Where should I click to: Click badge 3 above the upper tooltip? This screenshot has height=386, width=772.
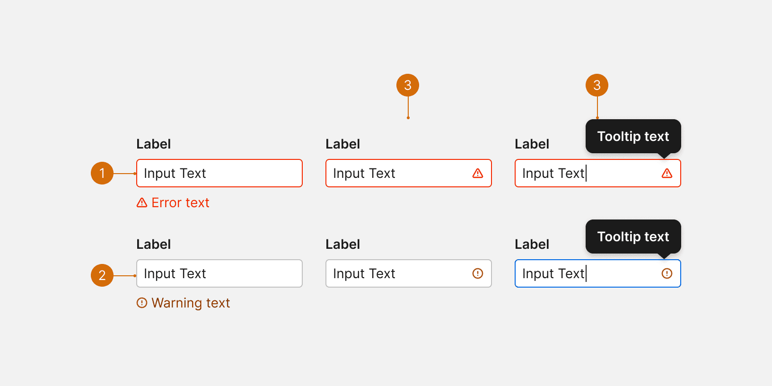click(597, 85)
